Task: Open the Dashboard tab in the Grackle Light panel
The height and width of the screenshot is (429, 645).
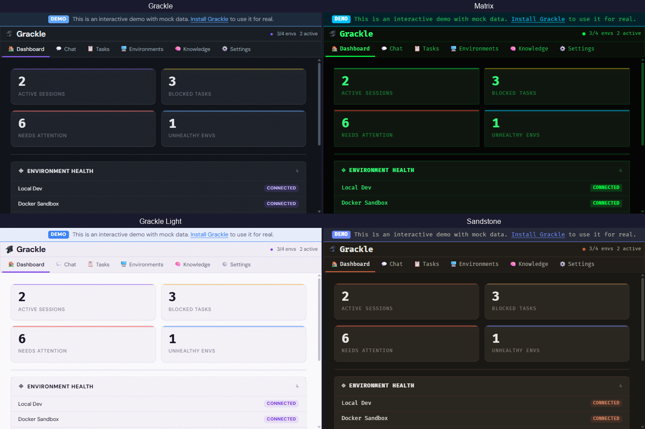Action: tap(26, 265)
